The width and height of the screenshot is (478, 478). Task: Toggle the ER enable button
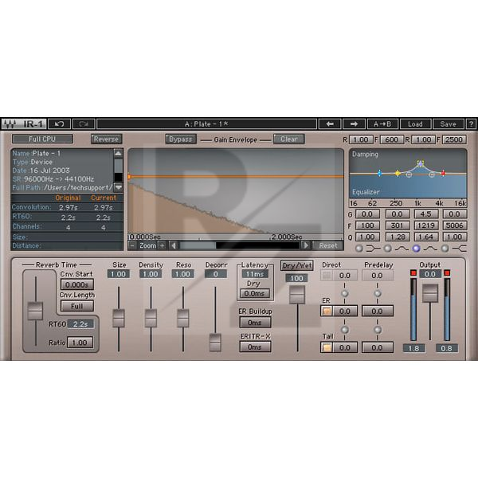click(327, 311)
